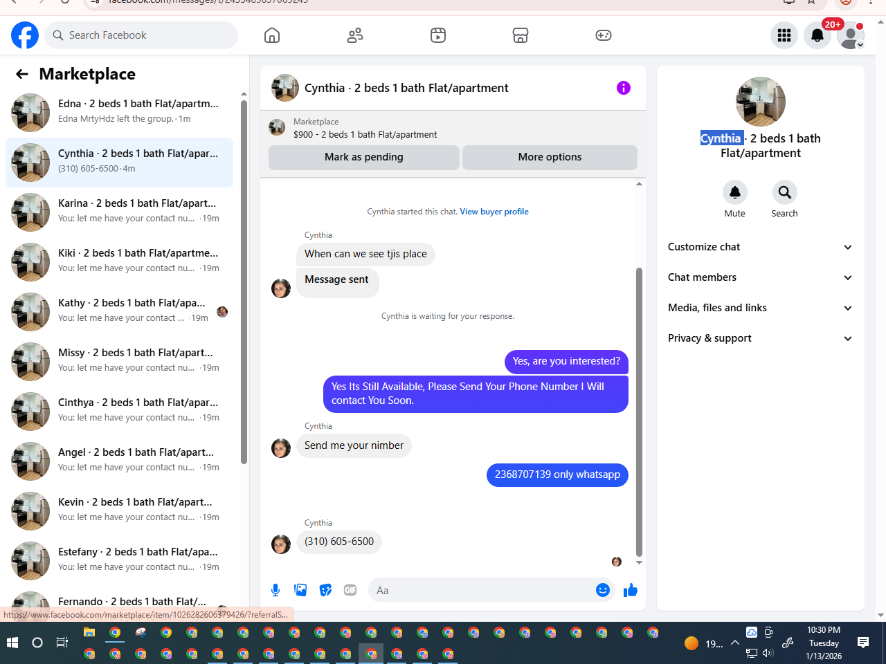Open the Home feed icon
The width and height of the screenshot is (886, 664).
point(272,35)
